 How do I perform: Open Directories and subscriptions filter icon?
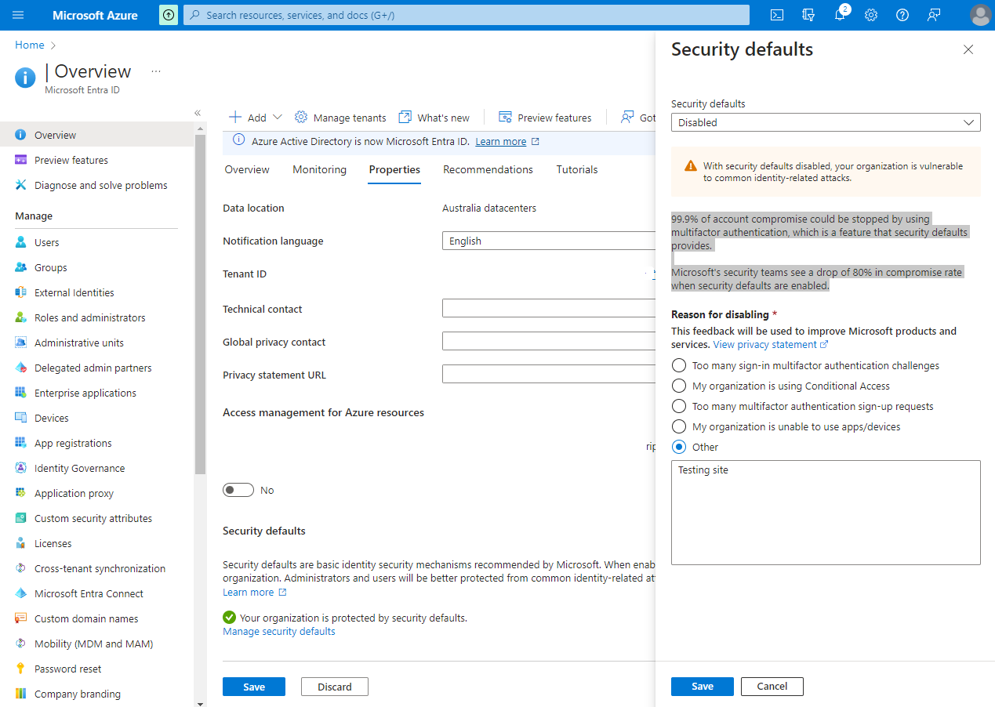(808, 15)
